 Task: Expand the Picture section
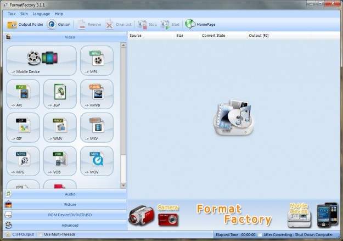[x=65, y=204]
